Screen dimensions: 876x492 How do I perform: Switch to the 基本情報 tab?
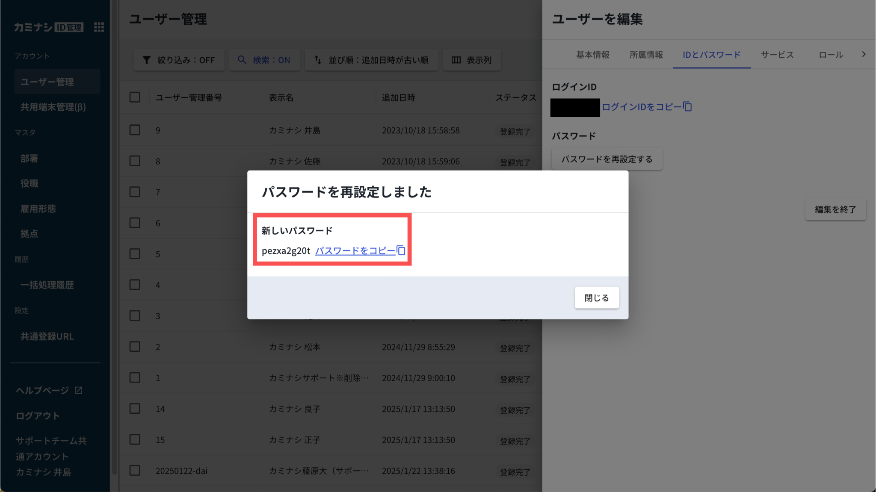coord(592,55)
